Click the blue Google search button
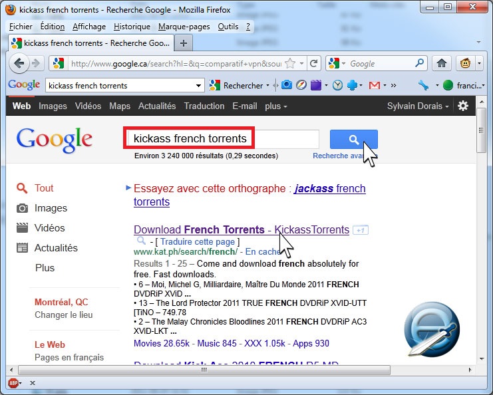Image resolution: width=493 pixels, height=395 pixels. pos(354,139)
